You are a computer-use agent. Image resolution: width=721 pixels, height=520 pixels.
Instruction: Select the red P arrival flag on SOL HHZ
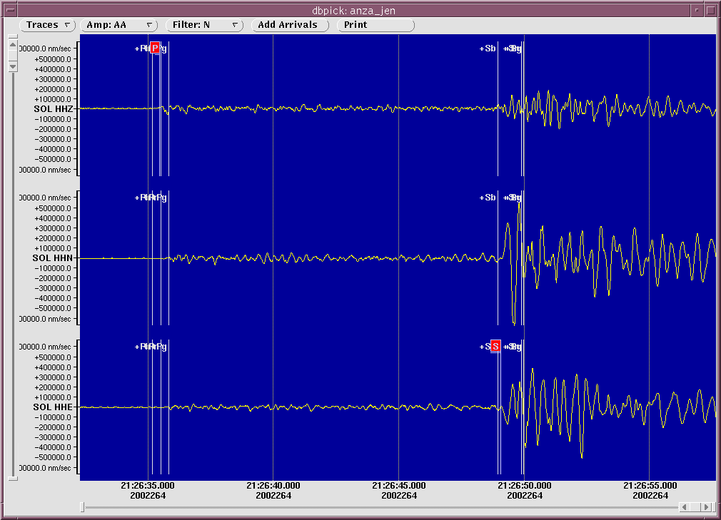click(x=155, y=48)
